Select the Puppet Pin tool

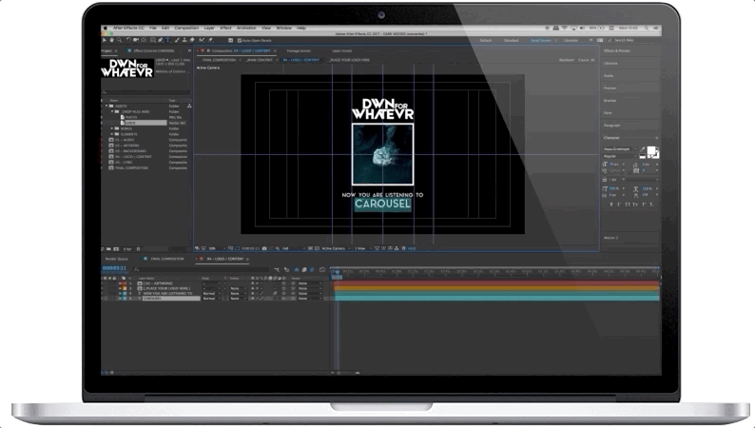click(x=210, y=41)
